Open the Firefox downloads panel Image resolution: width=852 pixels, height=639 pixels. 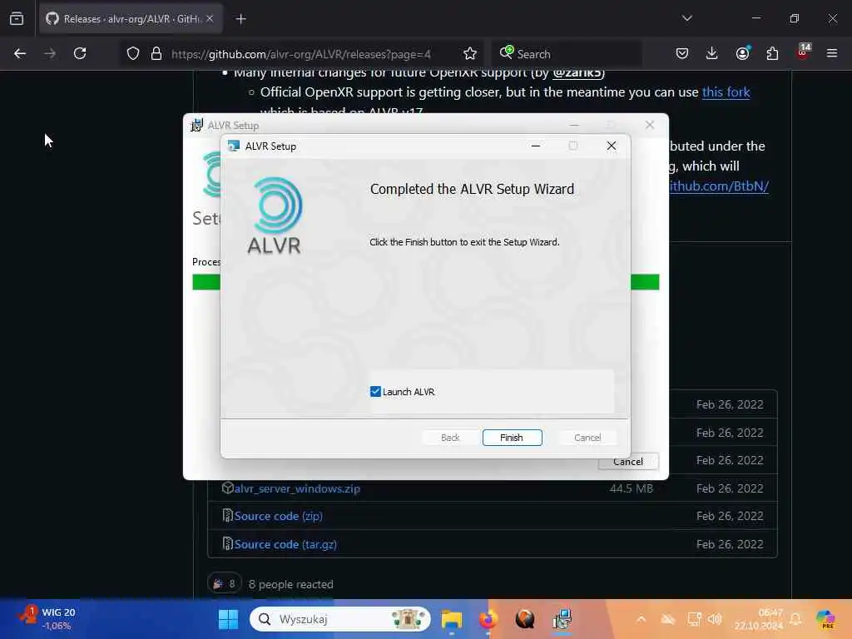712,53
